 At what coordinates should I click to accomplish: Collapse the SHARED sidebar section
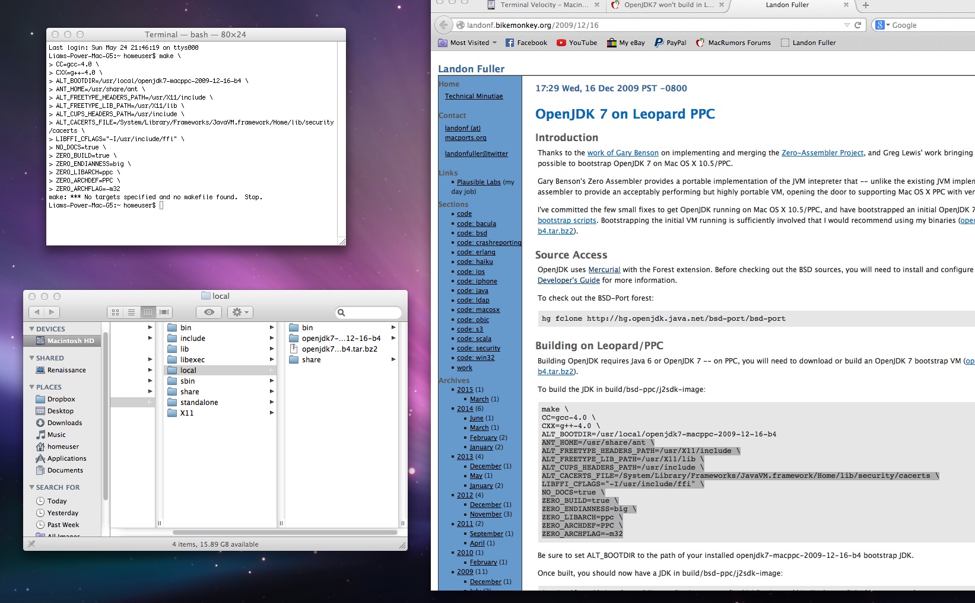click(31, 358)
